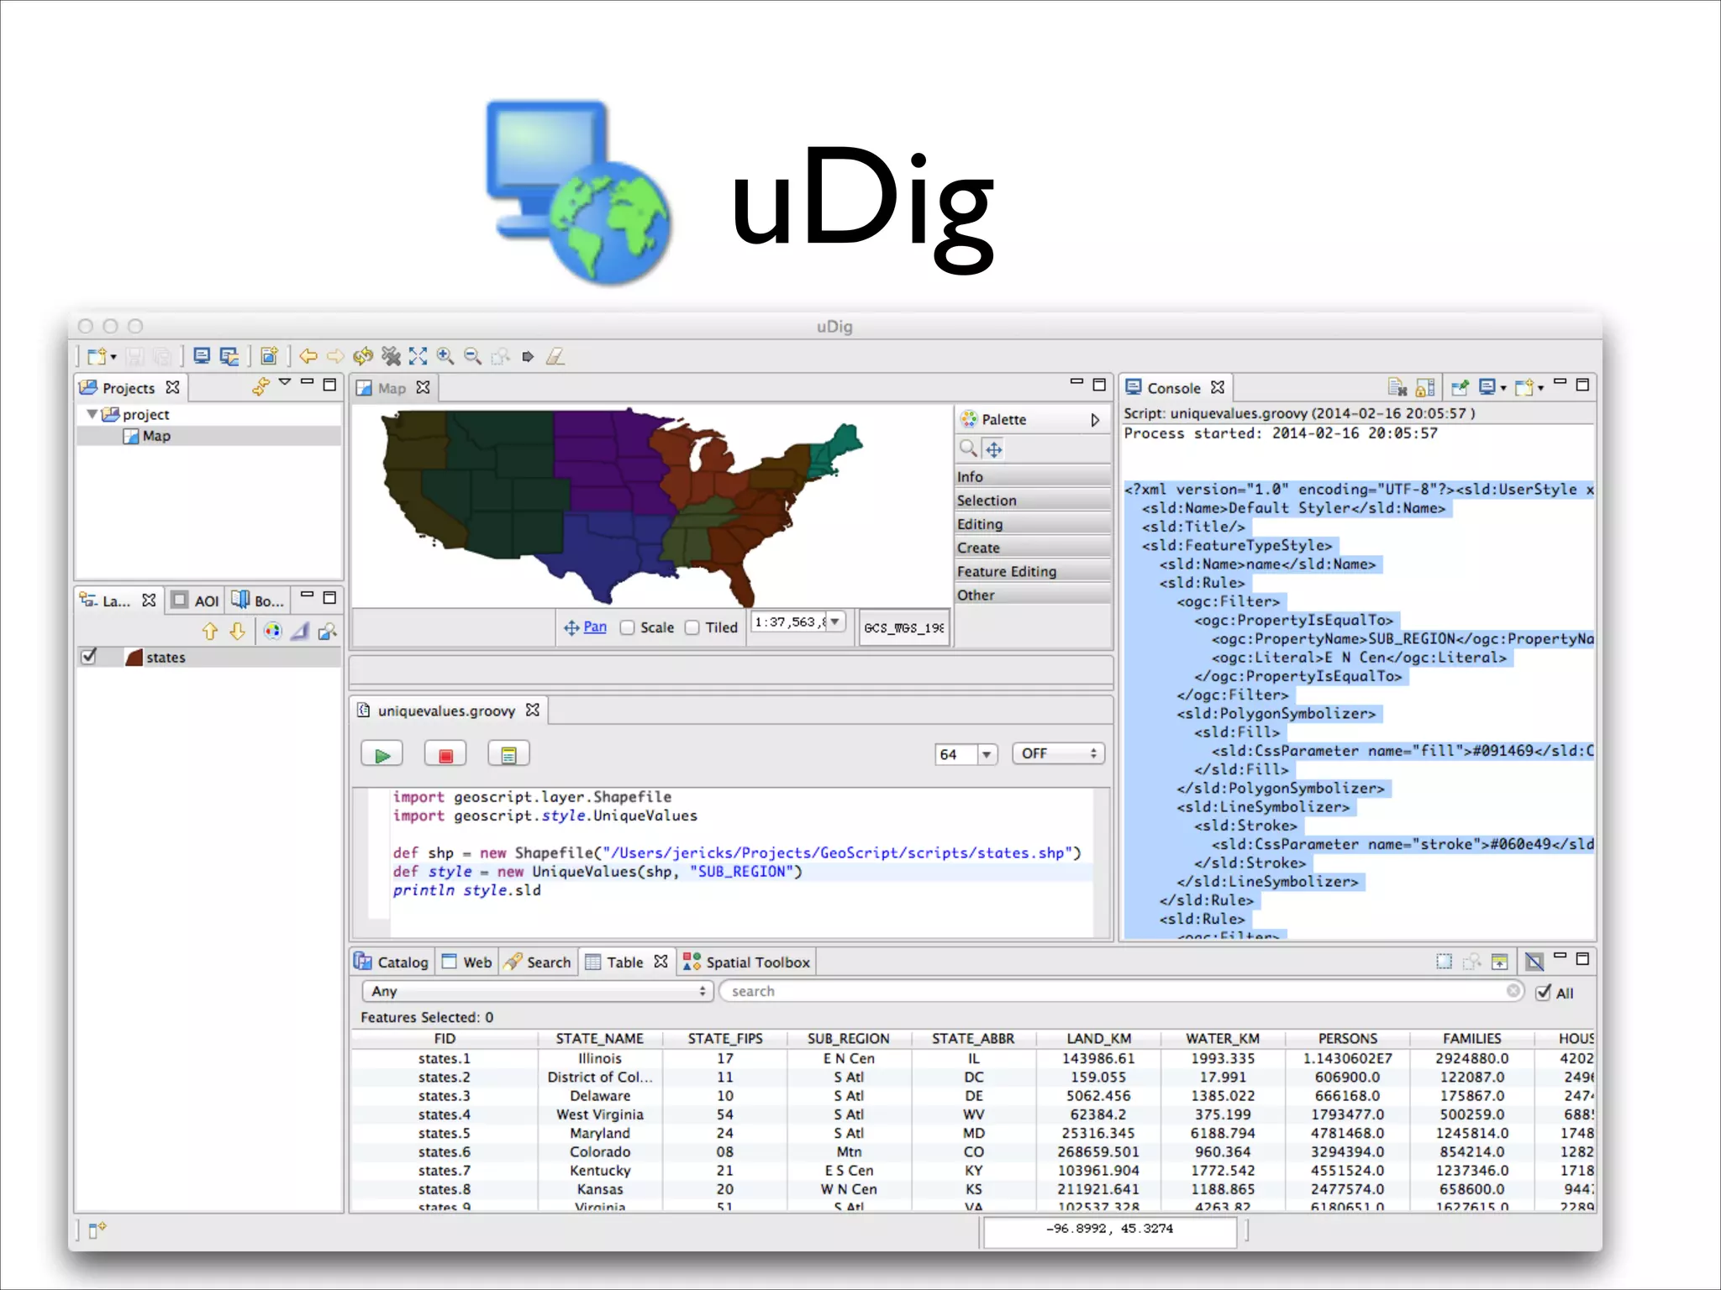
Task: Click the zoom to extent icon
Action: [x=418, y=356]
